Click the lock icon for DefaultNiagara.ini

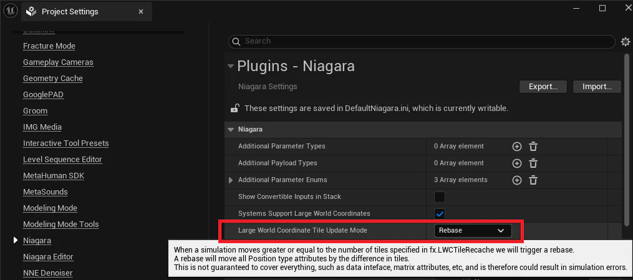point(234,108)
